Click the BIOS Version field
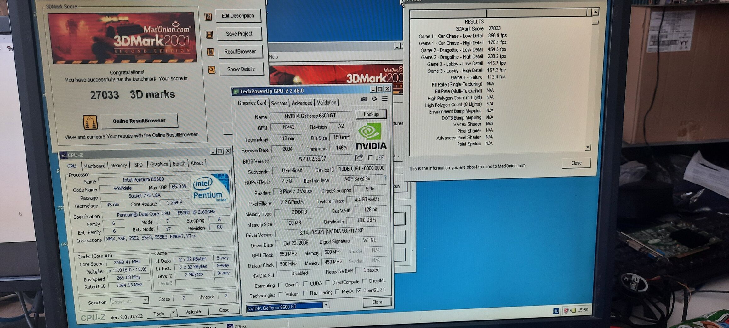The image size is (729, 328). tap(312, 159)
